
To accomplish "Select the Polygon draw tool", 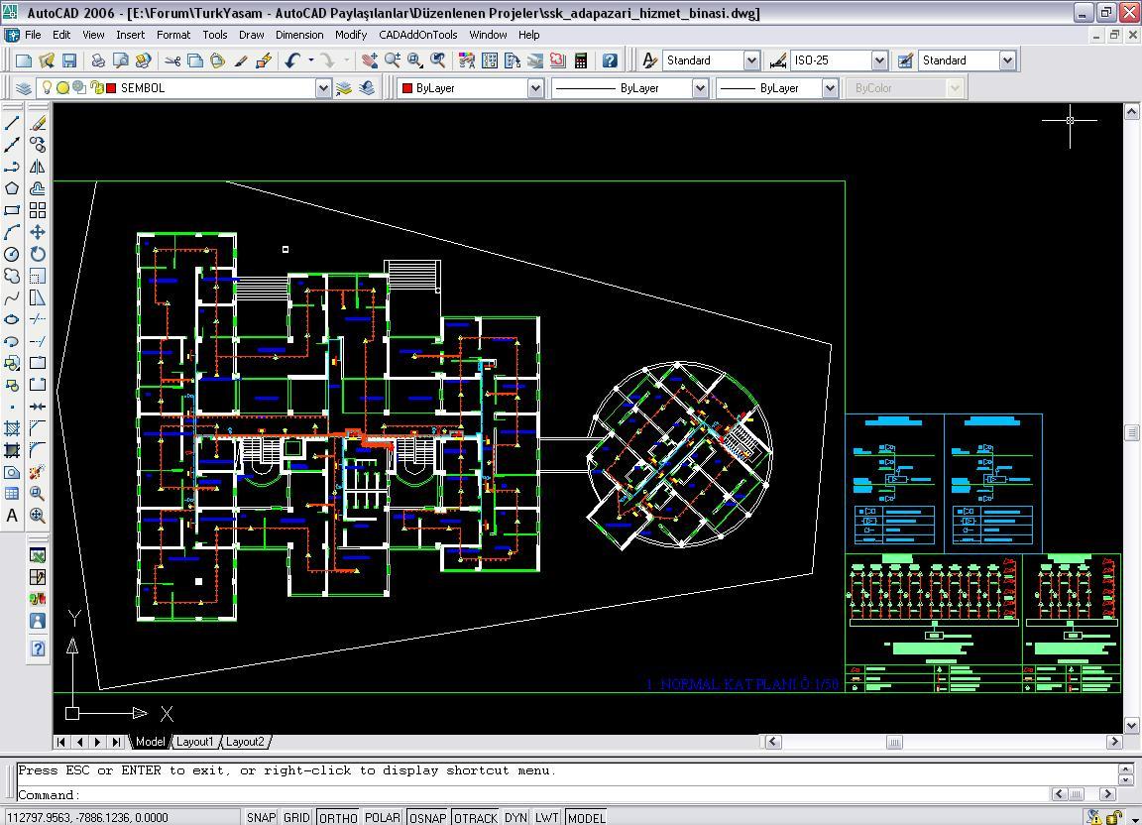I will (12, 188).
